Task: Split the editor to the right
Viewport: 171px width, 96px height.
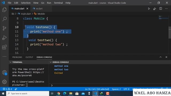Action: [161, 9]
